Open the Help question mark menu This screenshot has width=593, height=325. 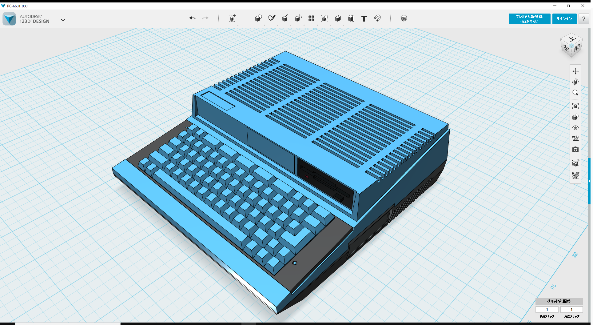pyautogui.click(x=583, y=19)
